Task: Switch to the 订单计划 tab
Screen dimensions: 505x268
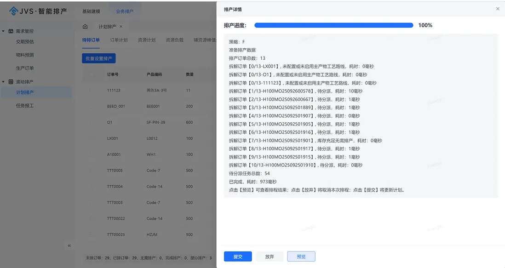Action: [x=119, y=40]
